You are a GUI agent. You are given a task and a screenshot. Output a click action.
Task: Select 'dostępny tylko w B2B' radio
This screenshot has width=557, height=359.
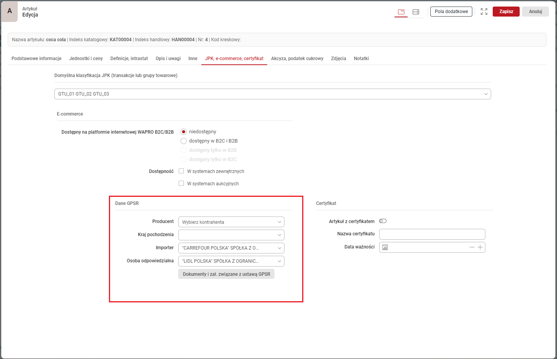(x=184, y=150)
